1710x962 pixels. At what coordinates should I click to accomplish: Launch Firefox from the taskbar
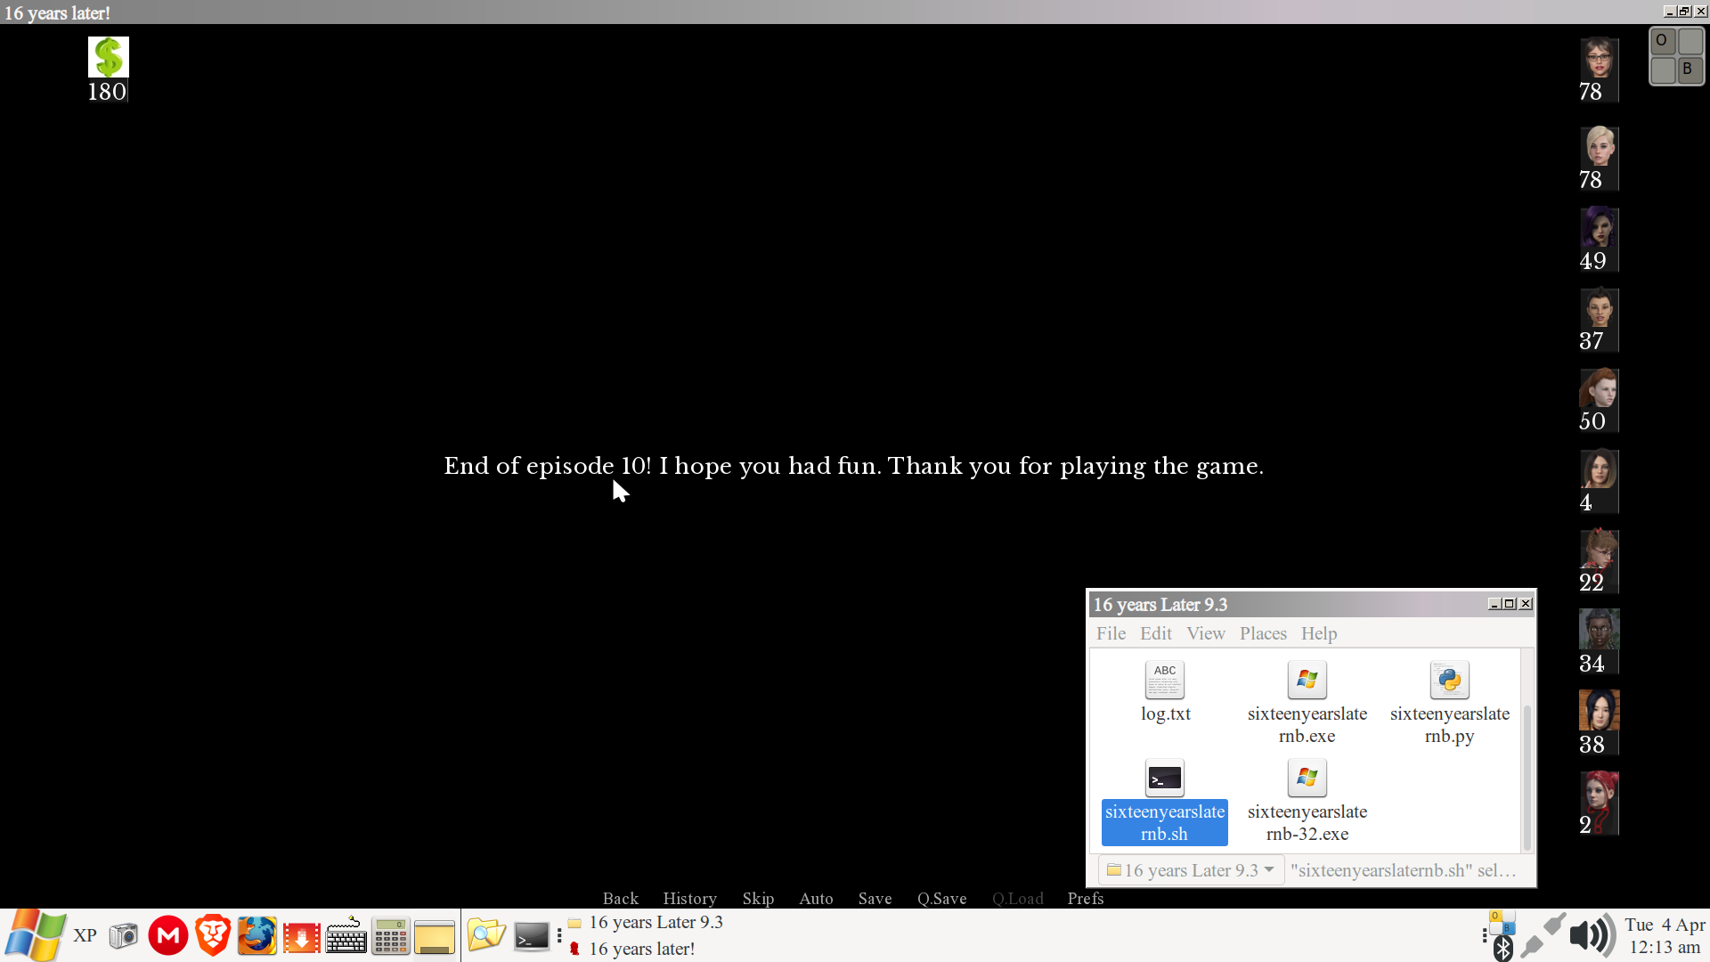256,936
